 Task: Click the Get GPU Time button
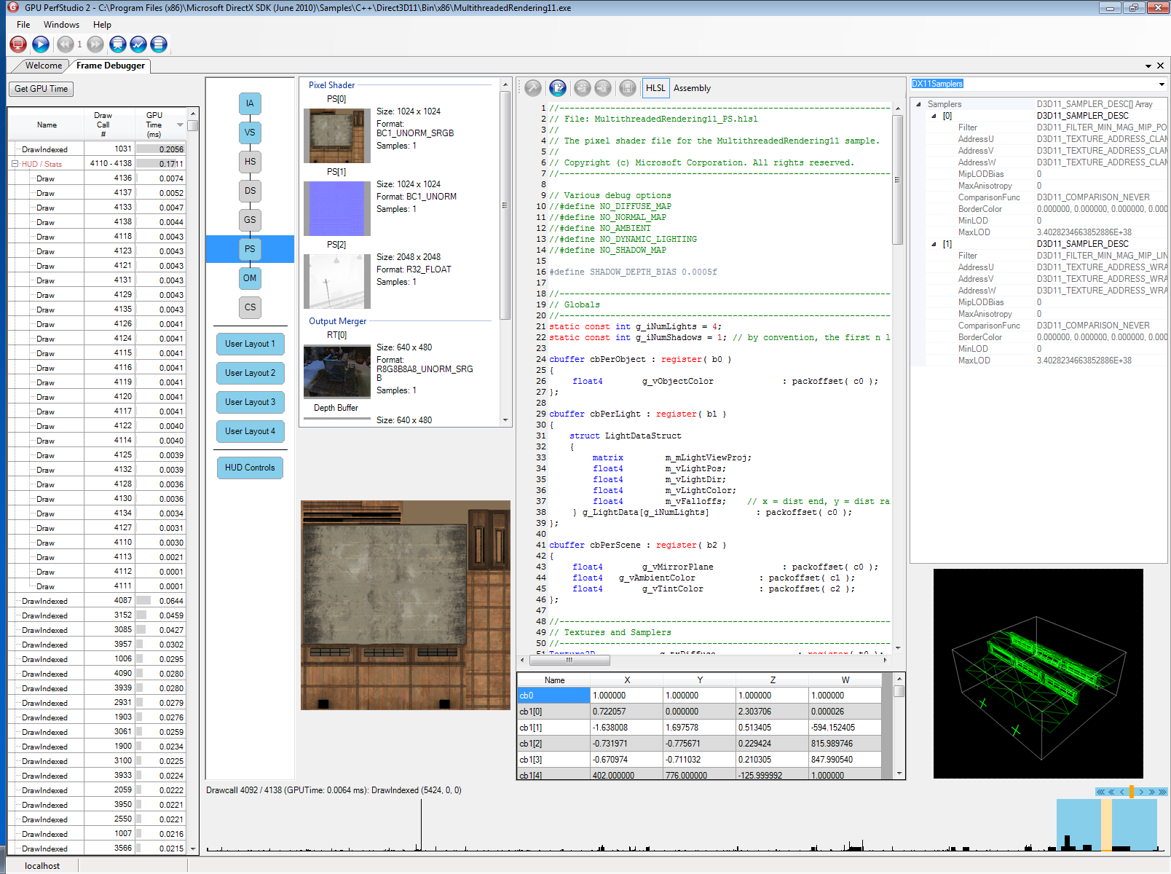coord(41,89)
